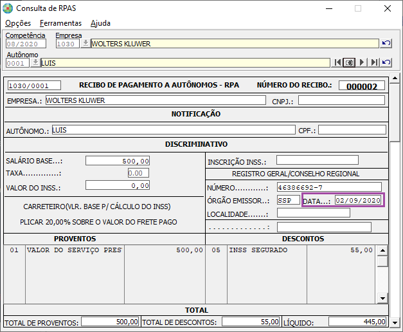Image resolution: width=403 pixels, height=332 pixels.
Task: Click the receipt code field 1030/0001
Action: pyautogui.click(x=34, y=86)
